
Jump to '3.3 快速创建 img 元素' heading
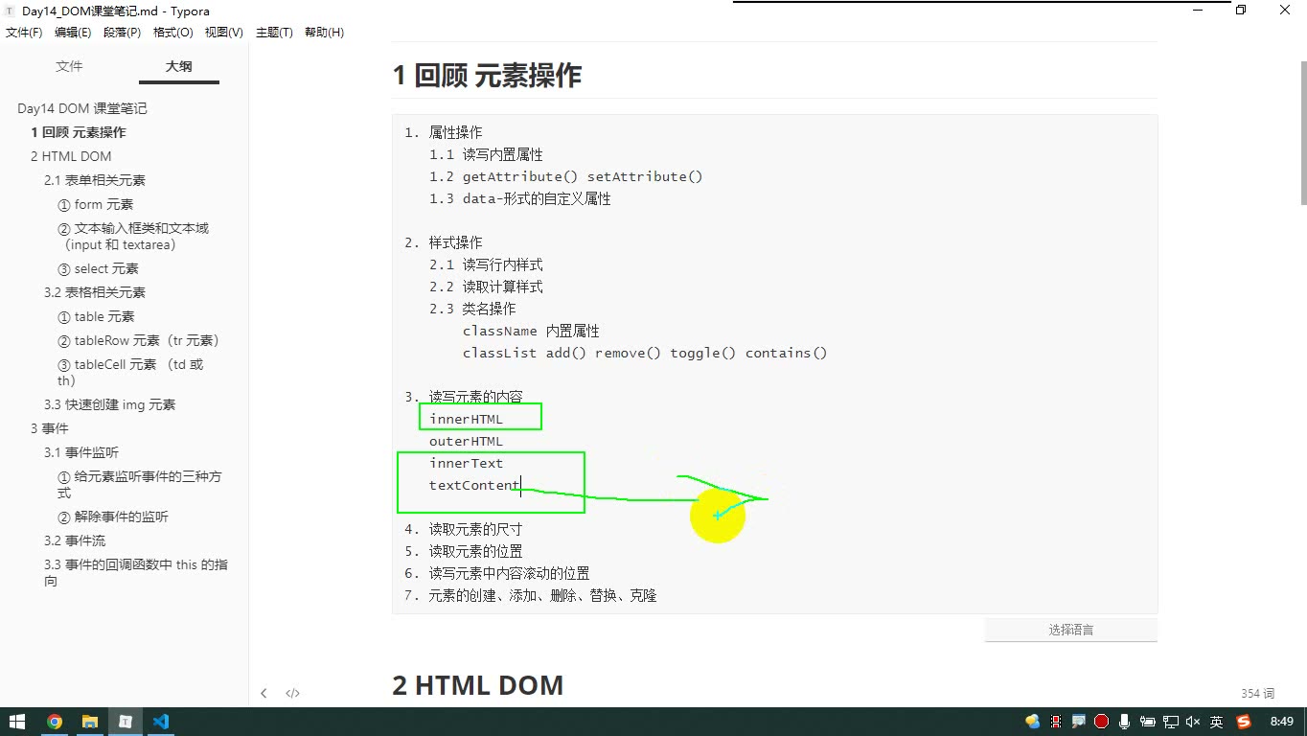pos(110,404)
